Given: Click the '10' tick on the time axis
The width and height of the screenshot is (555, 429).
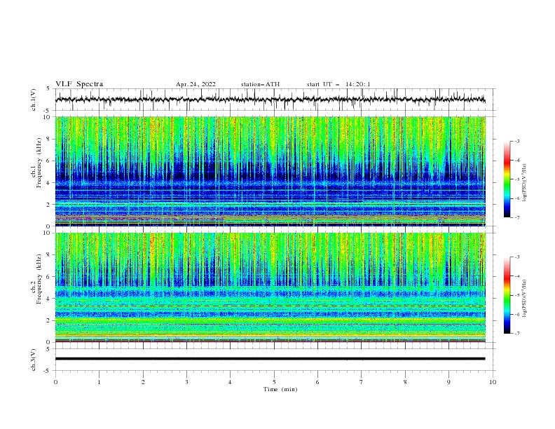Looking at the screenshot, I should click(493, 382).
